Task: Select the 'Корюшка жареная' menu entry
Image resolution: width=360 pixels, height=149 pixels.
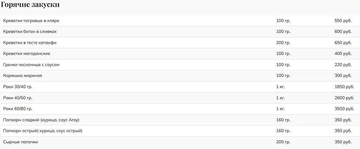Action: click(x=180, y=76)
